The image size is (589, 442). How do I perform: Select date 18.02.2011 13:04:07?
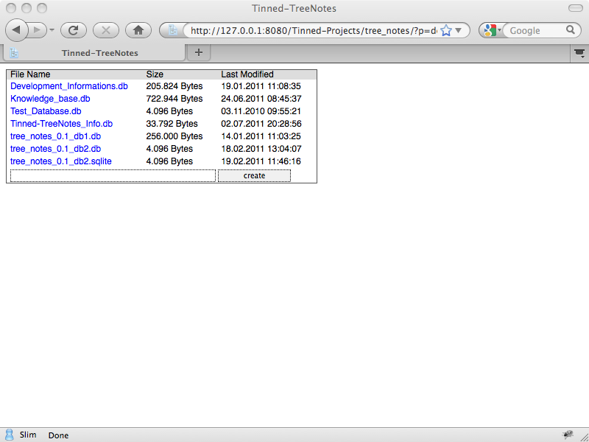261,149
